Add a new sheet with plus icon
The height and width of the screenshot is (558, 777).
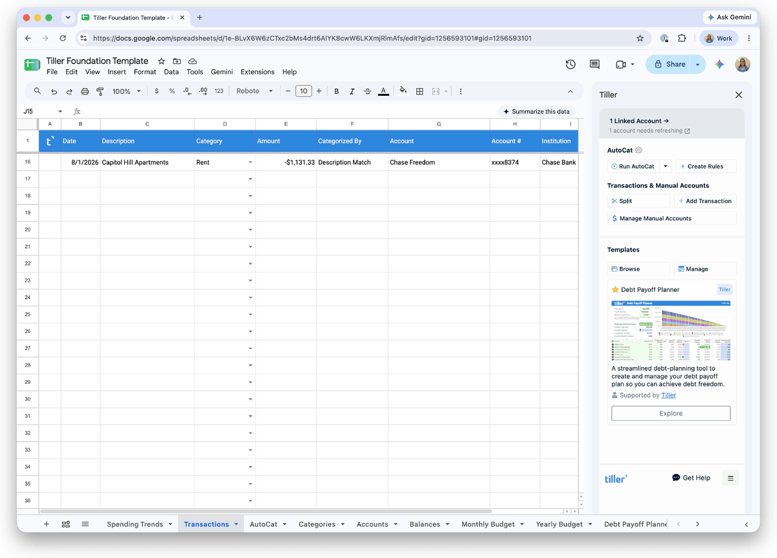[46, 524]
